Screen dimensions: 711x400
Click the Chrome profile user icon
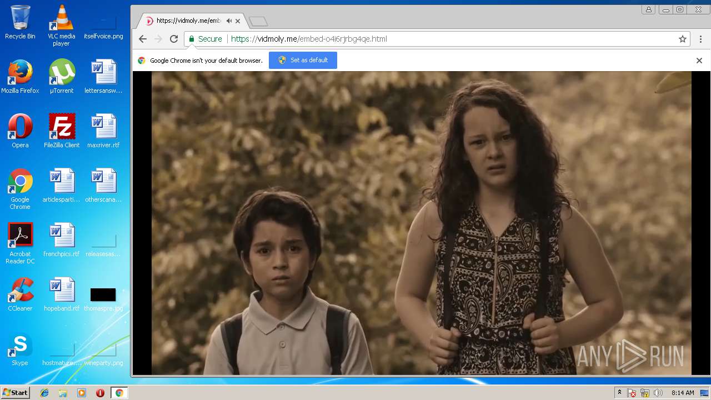pos(648,9)
